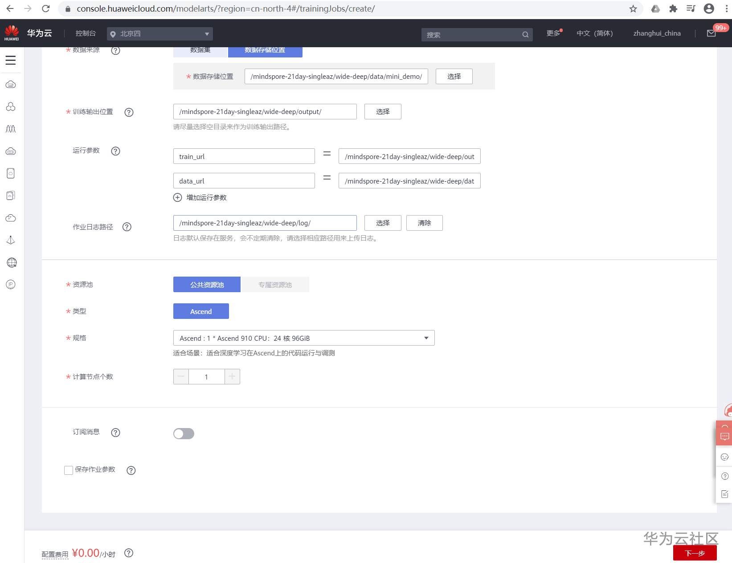Open the smiley feedback floating icon
The image size is (732, 563).
[x=725, y=457]
